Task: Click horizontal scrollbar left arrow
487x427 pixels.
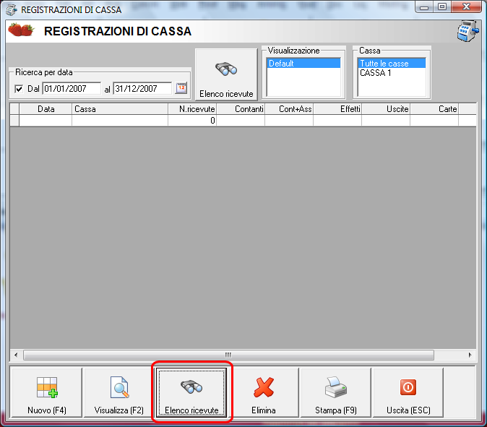Action: tap(16, 355)
